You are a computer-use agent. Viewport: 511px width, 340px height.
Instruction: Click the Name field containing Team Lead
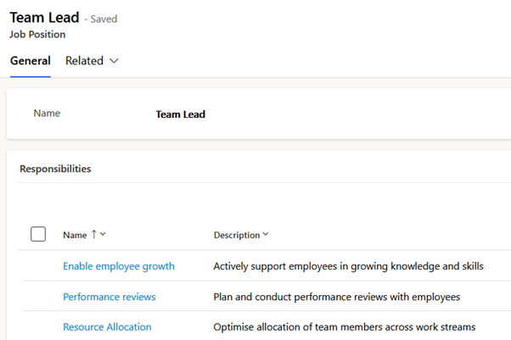[x=181, y=114]
